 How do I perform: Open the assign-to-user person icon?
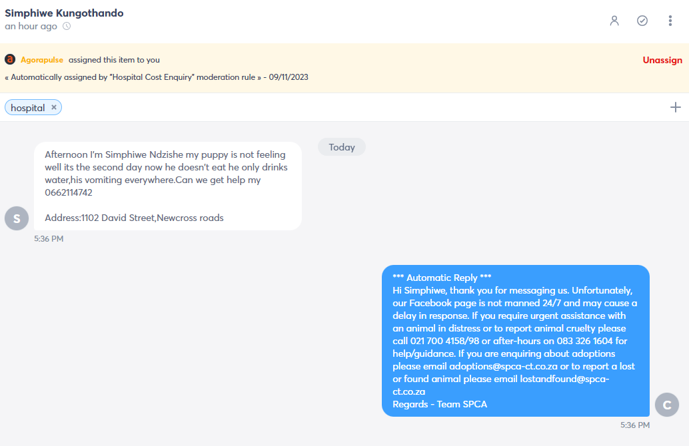[614, 21]
